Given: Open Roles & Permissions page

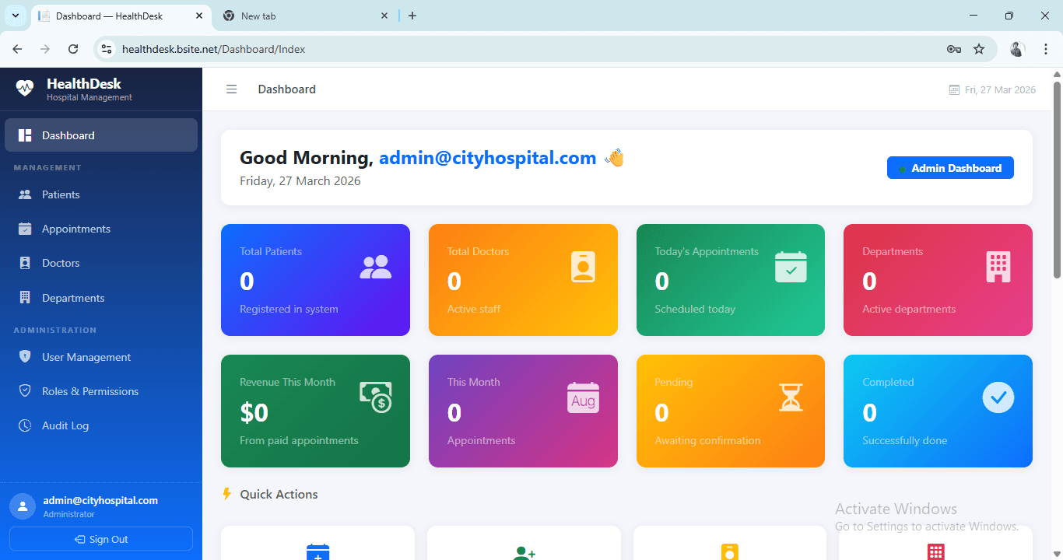Looking at the screenshot, I should coord(101,391).
